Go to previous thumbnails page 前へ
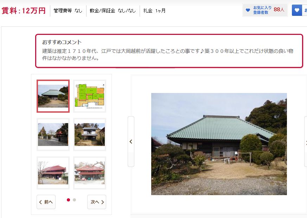307x218 pixels. pos(46,202)
